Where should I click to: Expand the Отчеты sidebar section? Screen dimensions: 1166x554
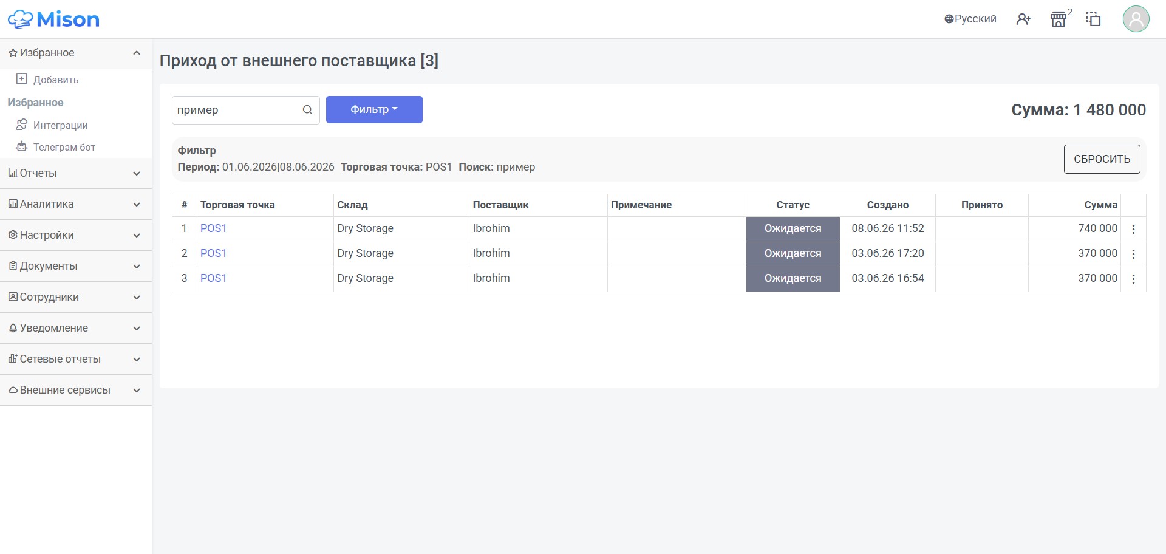click(x=76, y=173)
